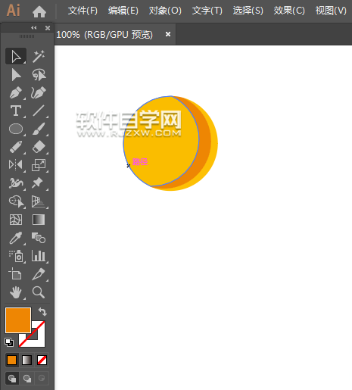
Task: Select the Eyedropper tool
Action: click(16, 238)
